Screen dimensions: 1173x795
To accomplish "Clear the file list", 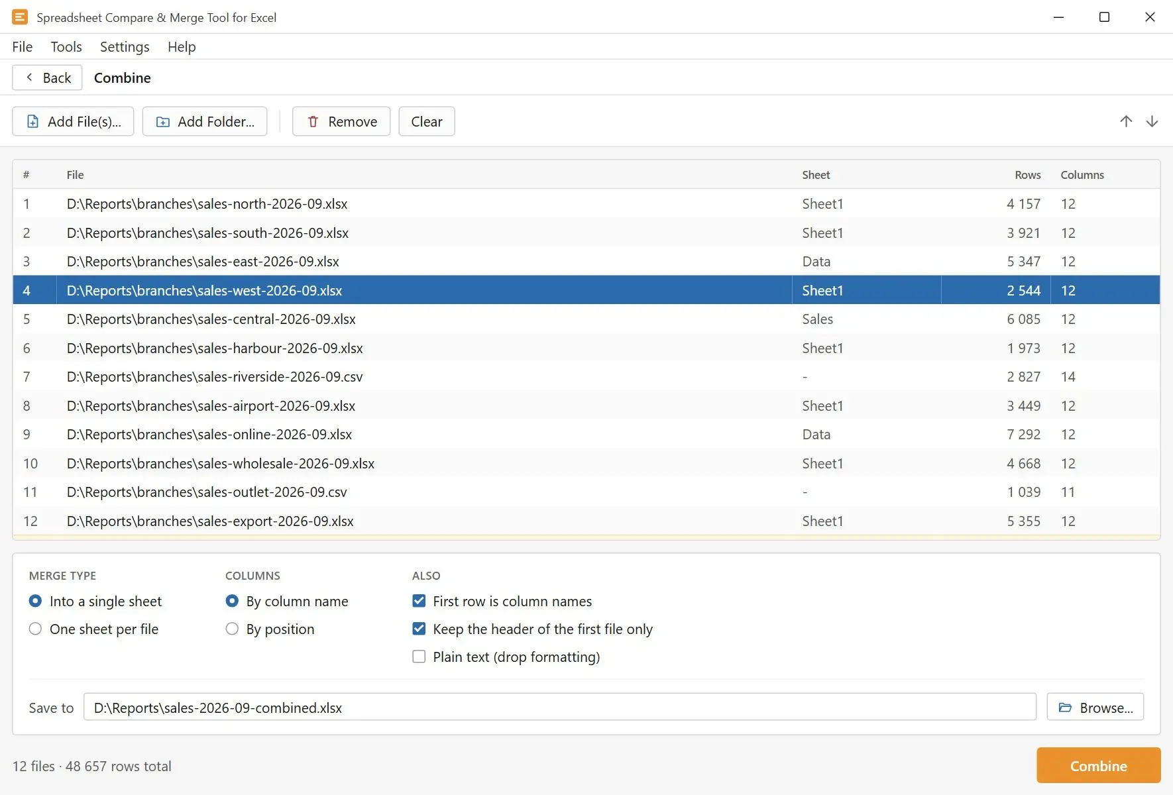I will [427, 121].
